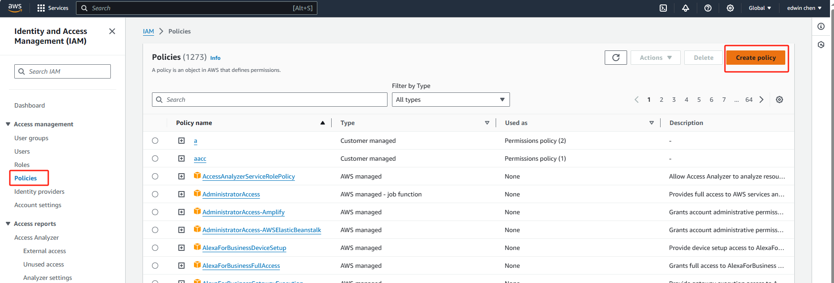Go to next page of policies
The height and width of the screenshot is (283, 834).
(762, 100)
